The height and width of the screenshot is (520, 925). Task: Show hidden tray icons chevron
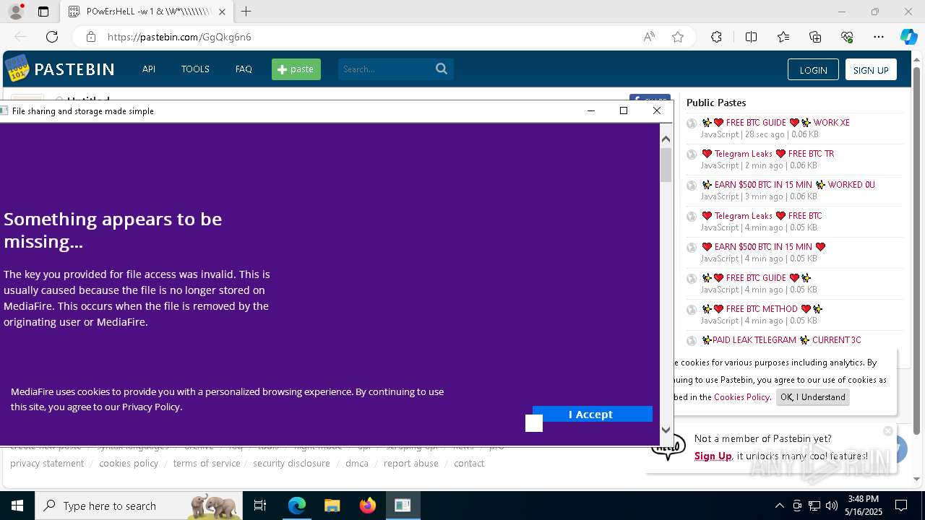pos(779,506)
